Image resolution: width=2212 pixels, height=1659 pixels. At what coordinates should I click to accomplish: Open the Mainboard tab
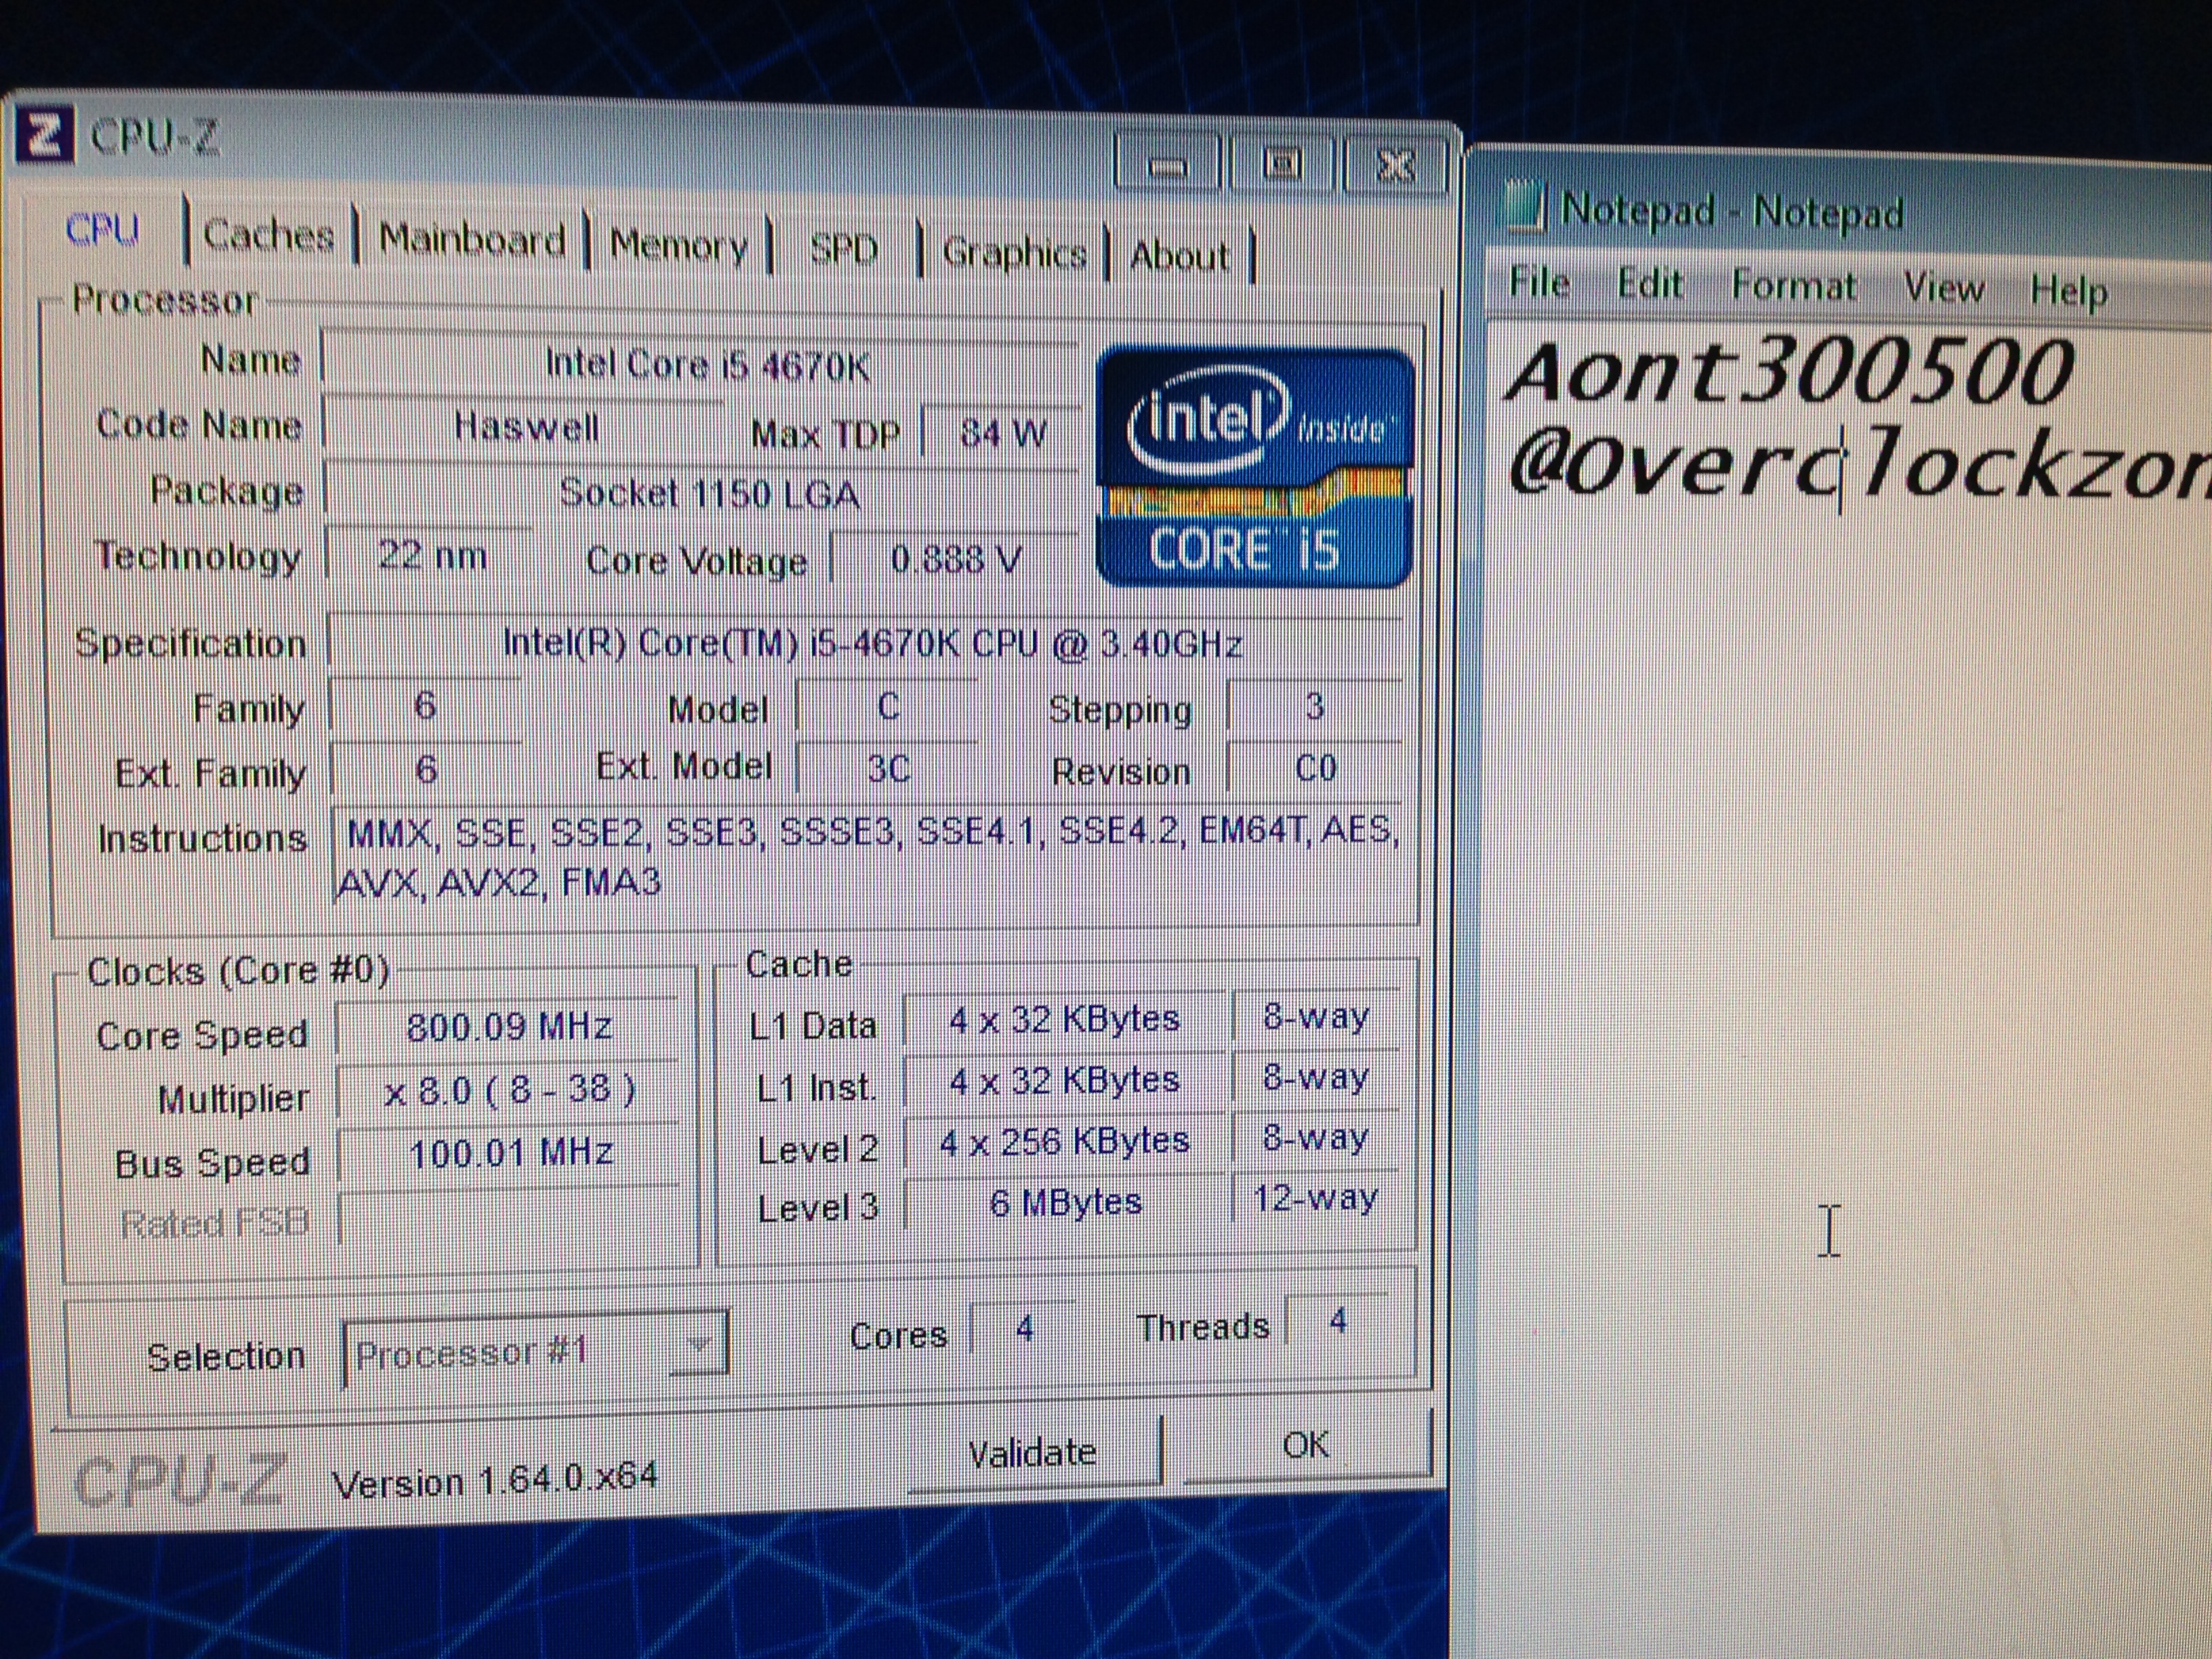[471, 241]
